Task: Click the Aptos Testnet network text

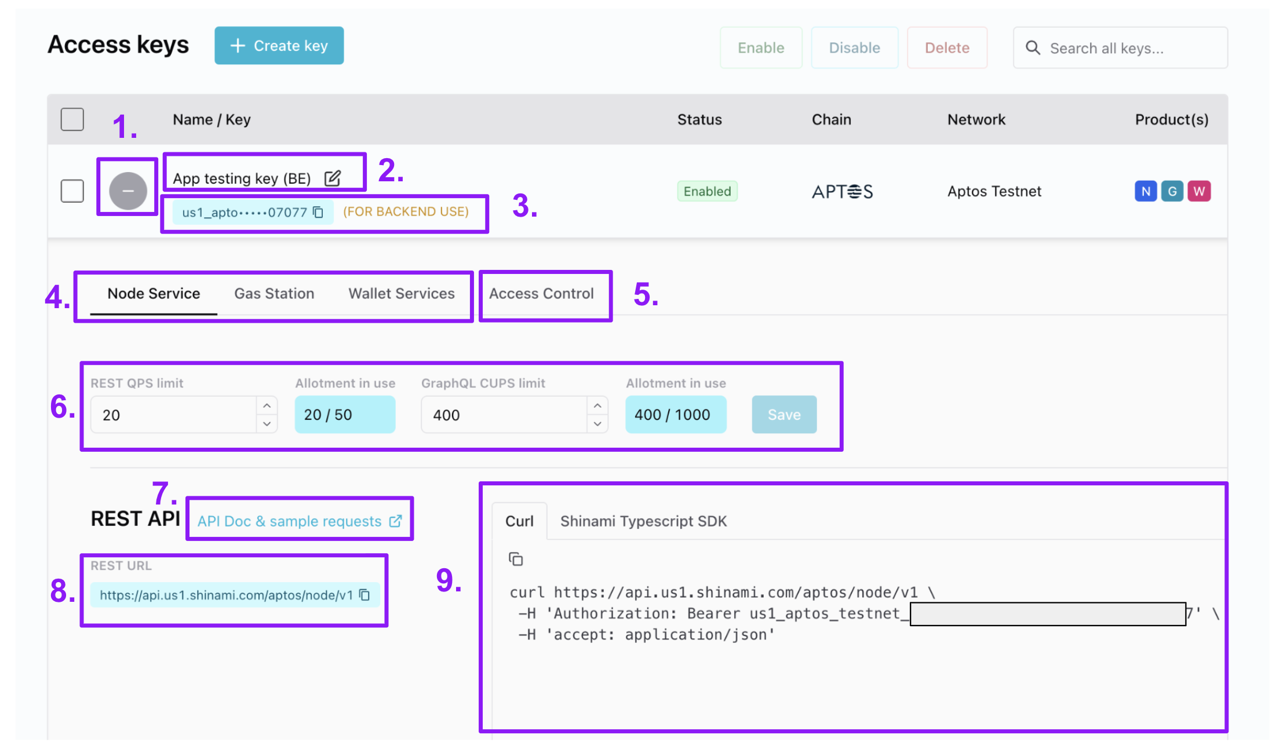Action: tap(994, 191)
